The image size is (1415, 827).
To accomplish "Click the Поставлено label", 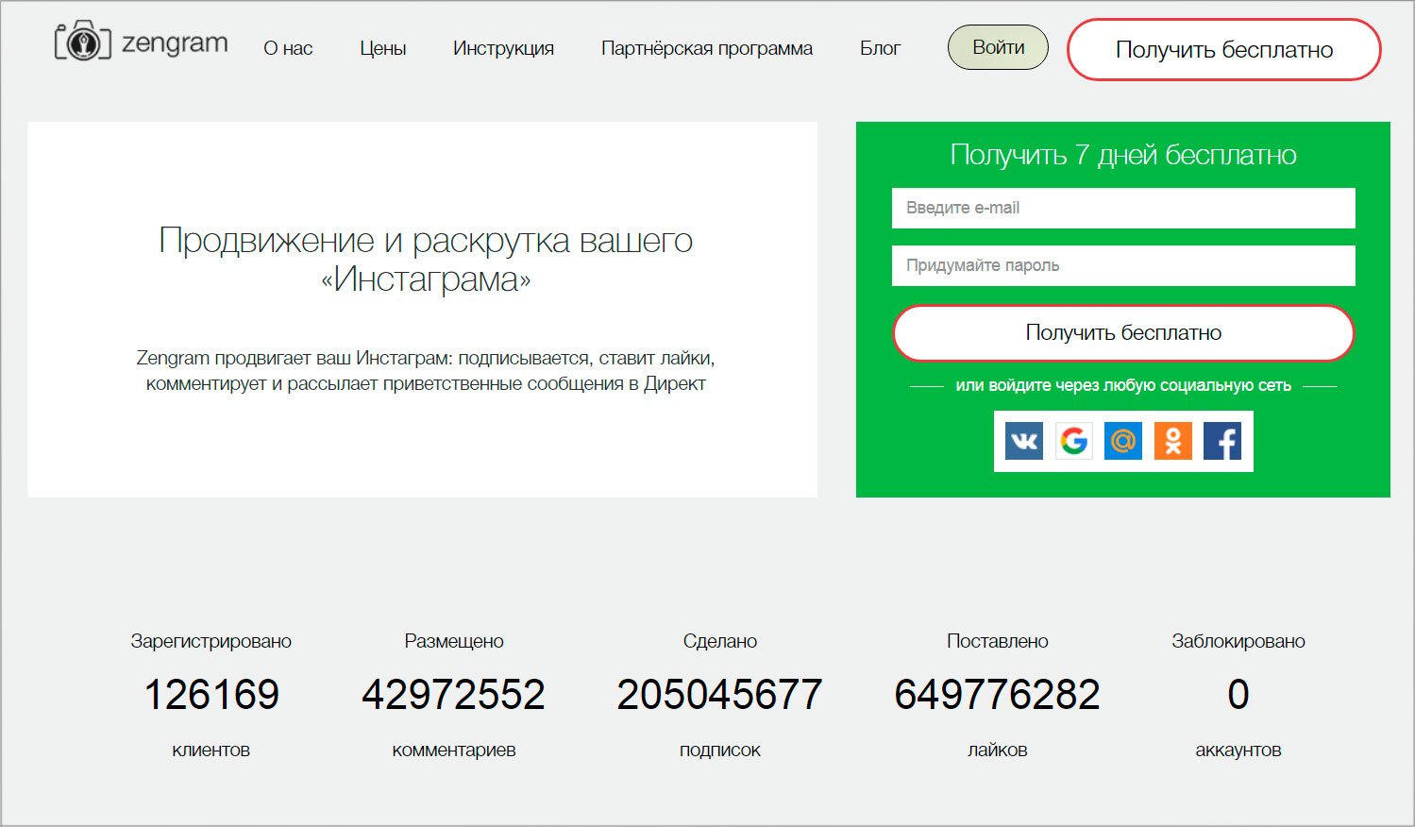I will point(998,641).
